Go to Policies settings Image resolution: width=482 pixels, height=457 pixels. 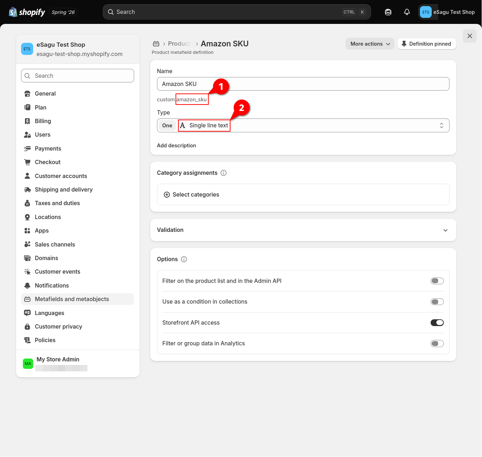pos(77,340)
